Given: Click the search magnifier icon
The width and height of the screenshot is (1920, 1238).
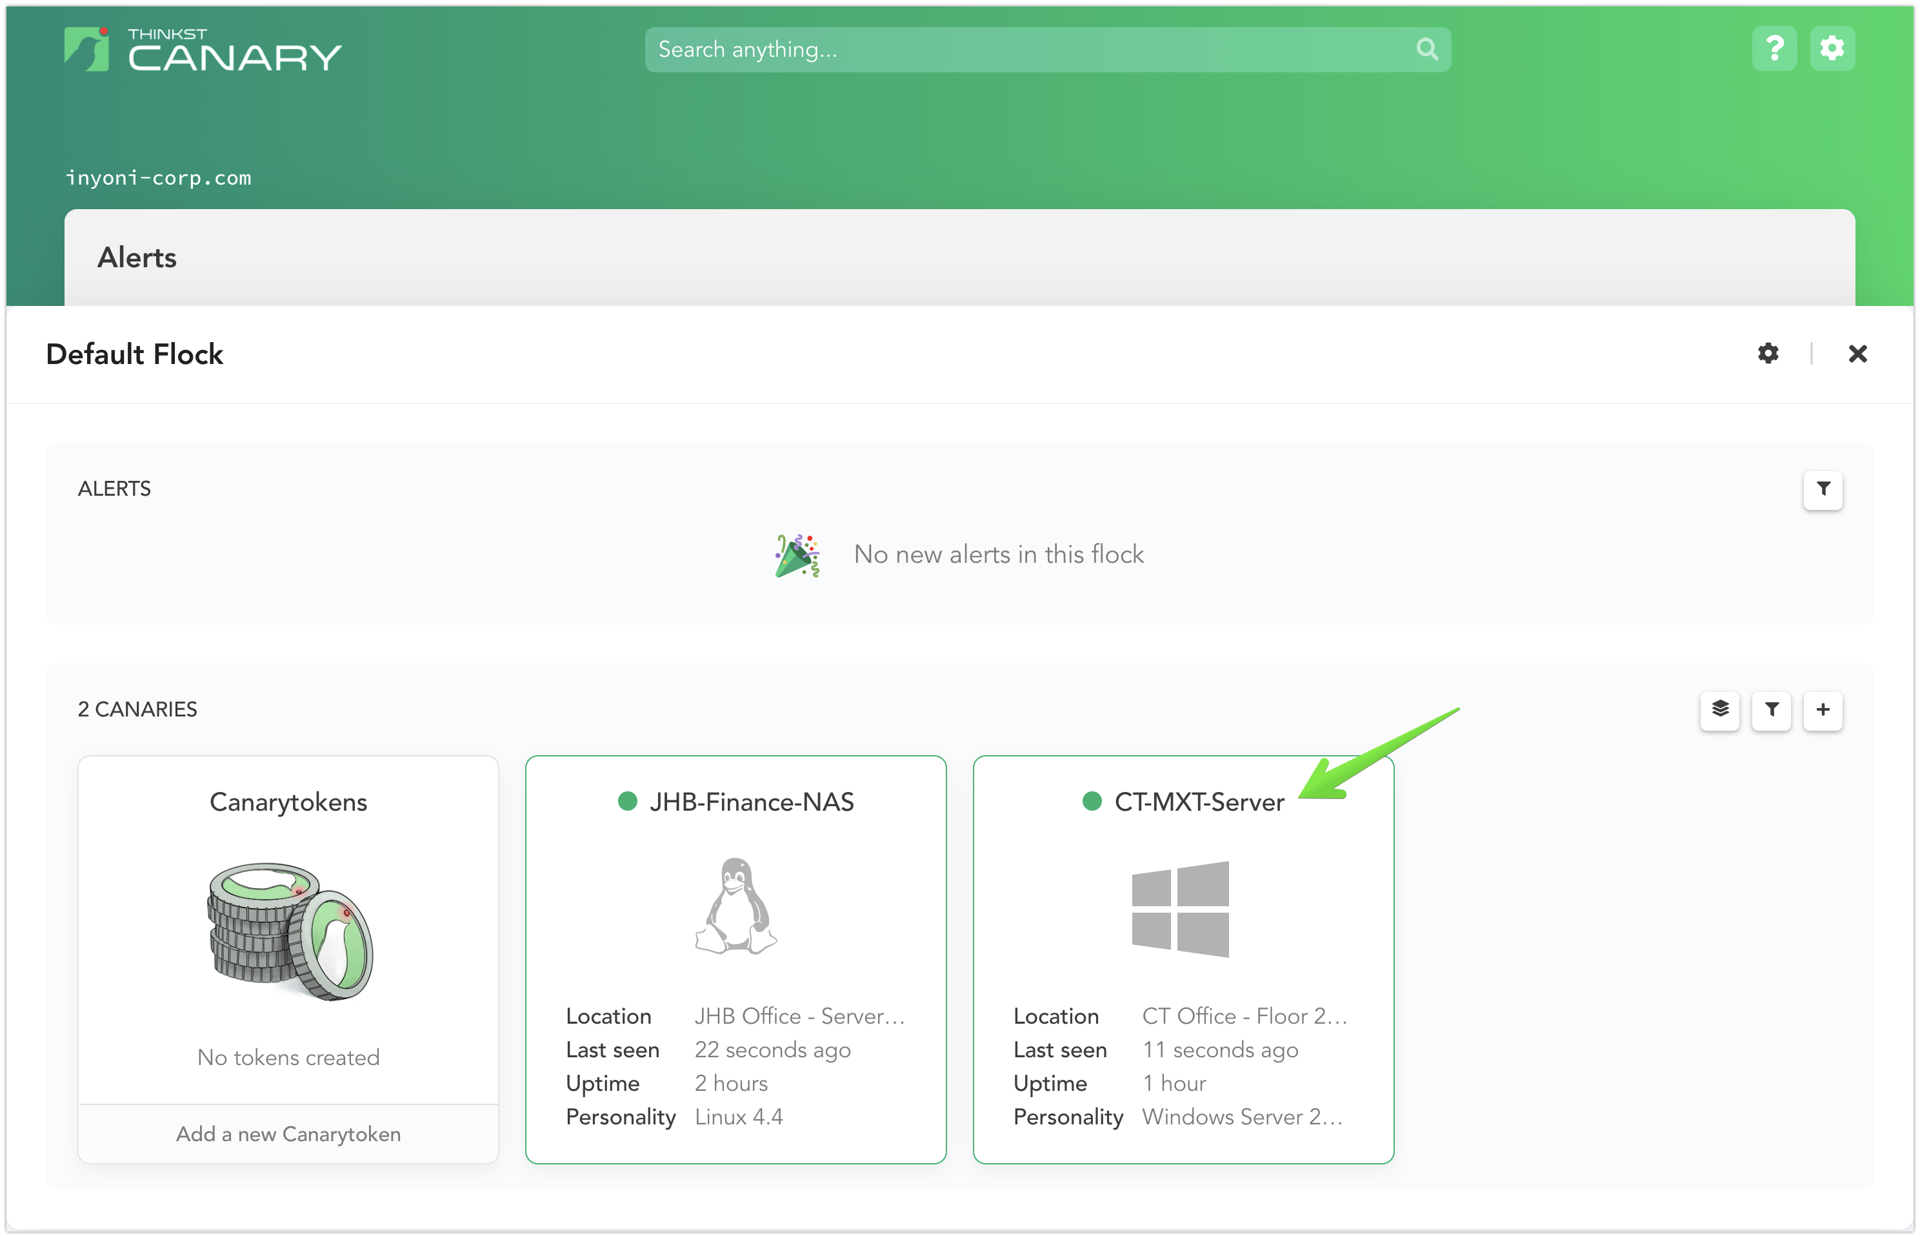Looking at the screenshot, I should [1426, 50].
